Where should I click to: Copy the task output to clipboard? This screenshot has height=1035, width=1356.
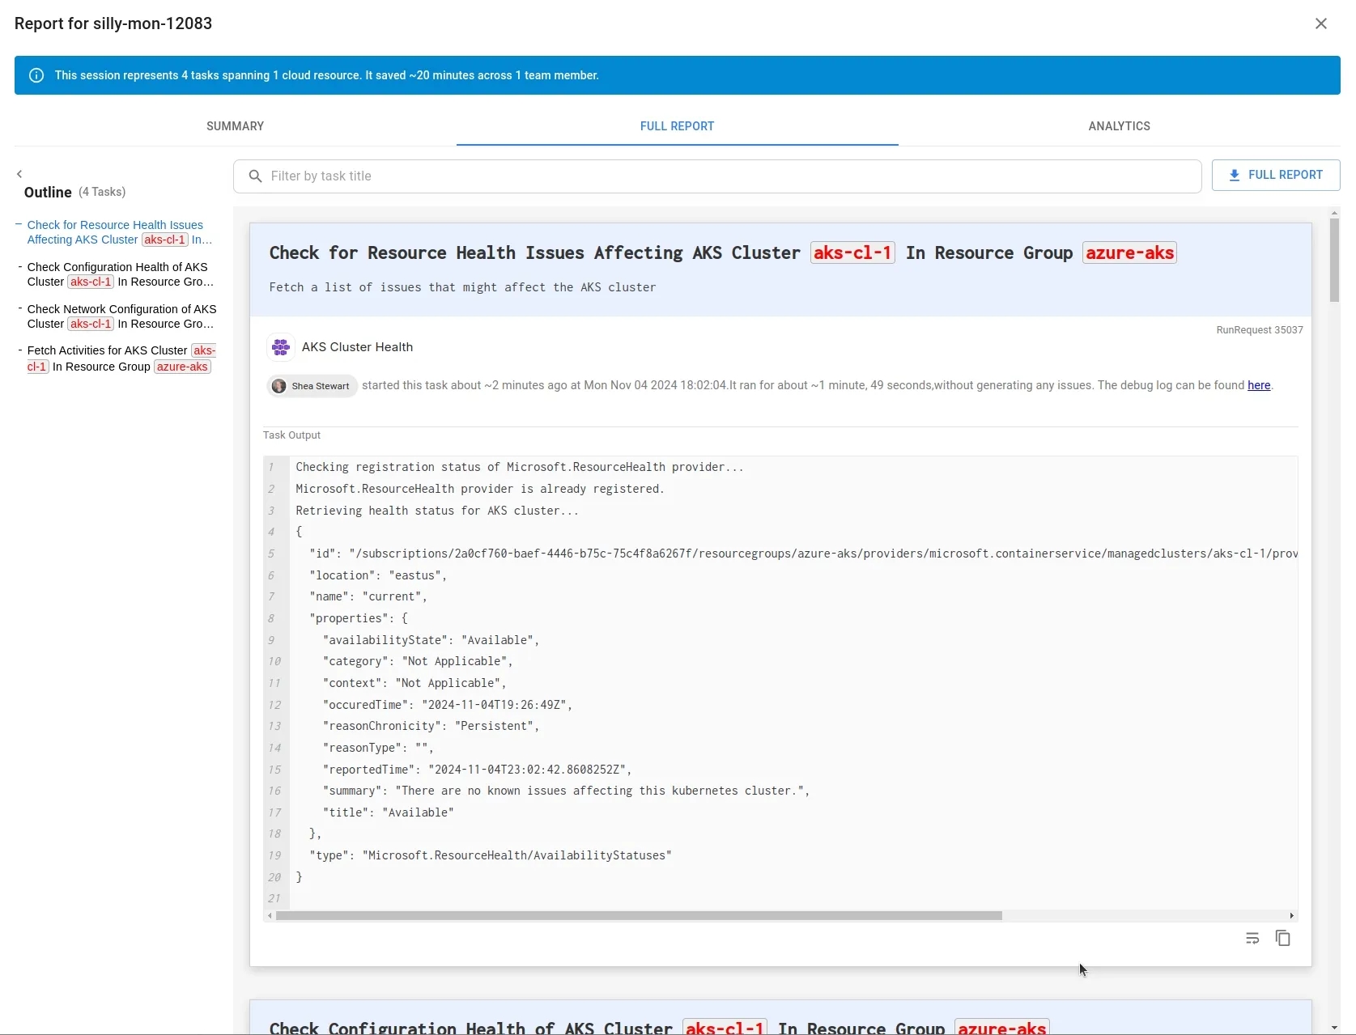pyautogui.click(x=1283, y=938)
